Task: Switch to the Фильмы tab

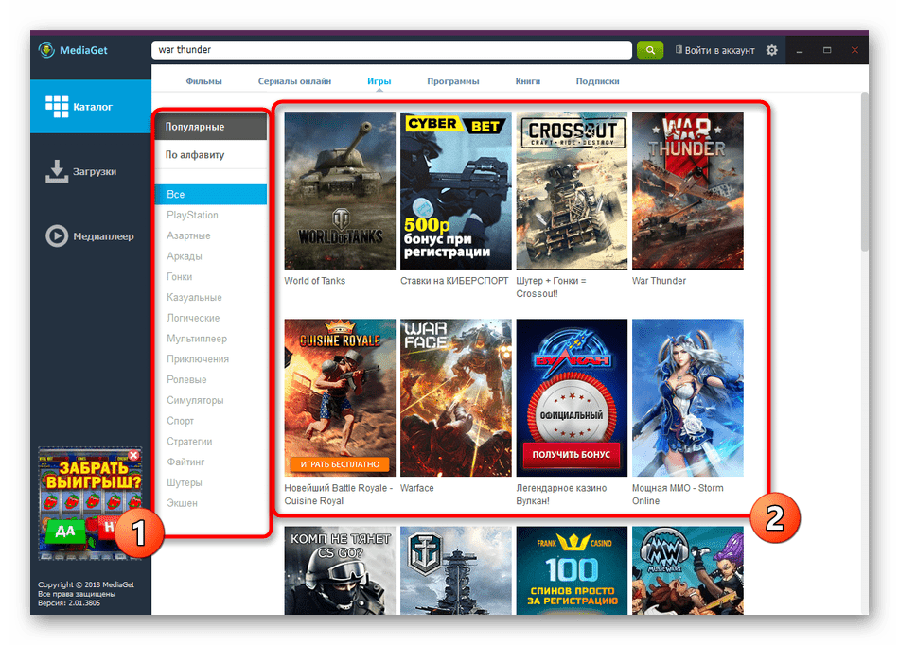Action: 203,81
